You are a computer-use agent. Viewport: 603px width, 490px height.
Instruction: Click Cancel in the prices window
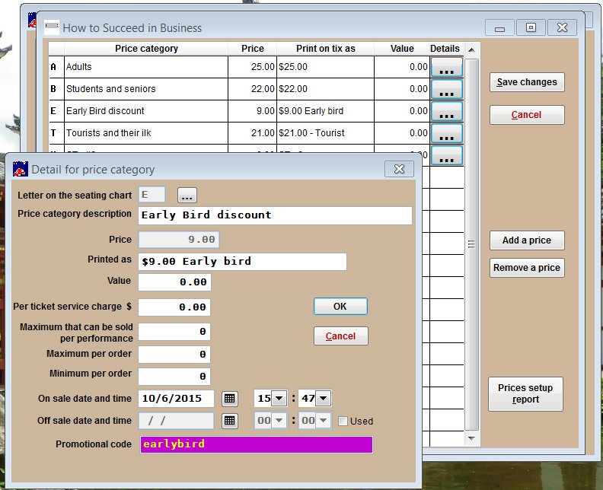[x=527, y=115]
